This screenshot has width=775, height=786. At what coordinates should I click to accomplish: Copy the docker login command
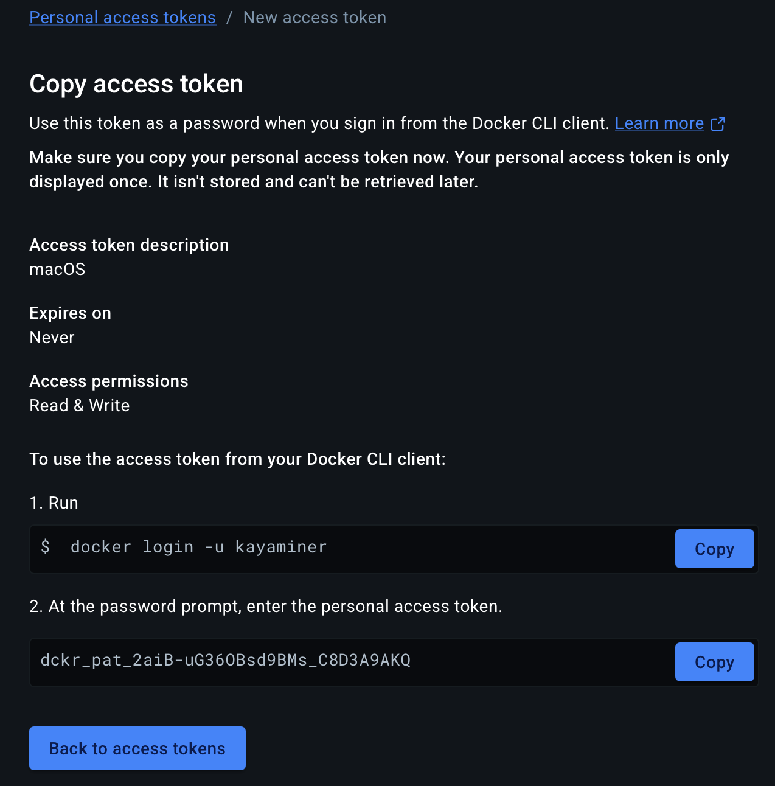click(x=714, y=549)
